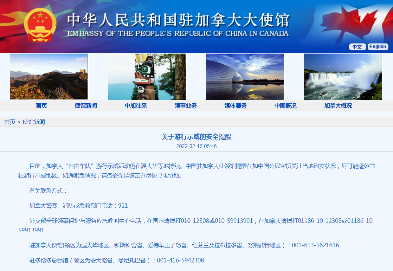The width and height of the screenshot is (393, 271).
Task: Click the 首页 breadcrumb link
Action: pos(10,122)
